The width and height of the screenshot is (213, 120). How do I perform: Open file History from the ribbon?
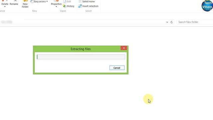pyautogui.click(x=69, y=6)
